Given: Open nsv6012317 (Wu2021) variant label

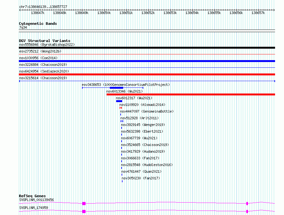Looking at the screenshot, I should pyautogui.click(x=134, y=98).
